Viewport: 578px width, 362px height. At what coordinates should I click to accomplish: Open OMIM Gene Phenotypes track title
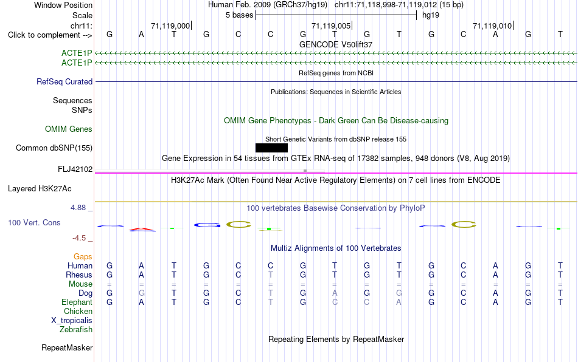(x=336, y=121)
